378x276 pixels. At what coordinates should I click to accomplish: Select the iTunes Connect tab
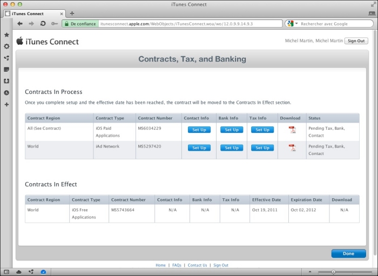(35, 14)
